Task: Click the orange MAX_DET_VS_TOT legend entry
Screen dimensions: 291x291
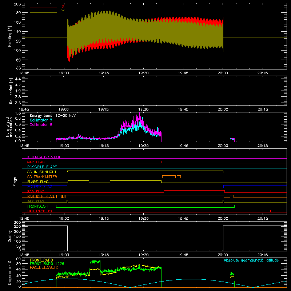Action: click(45, 267)
